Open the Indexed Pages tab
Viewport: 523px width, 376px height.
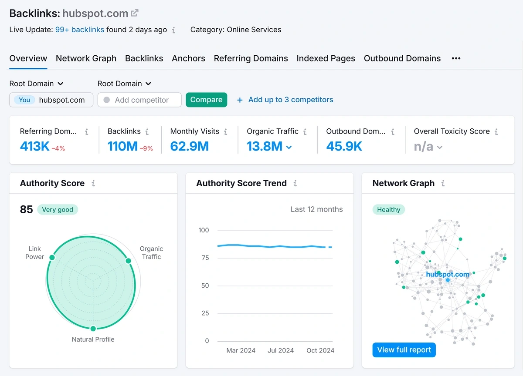[326, 58]
